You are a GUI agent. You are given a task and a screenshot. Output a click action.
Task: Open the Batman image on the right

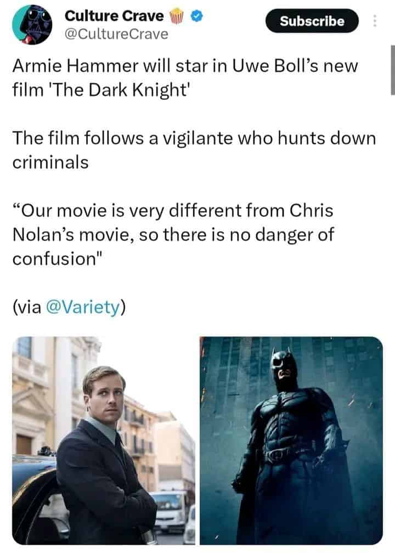click(x=291, y=440)
